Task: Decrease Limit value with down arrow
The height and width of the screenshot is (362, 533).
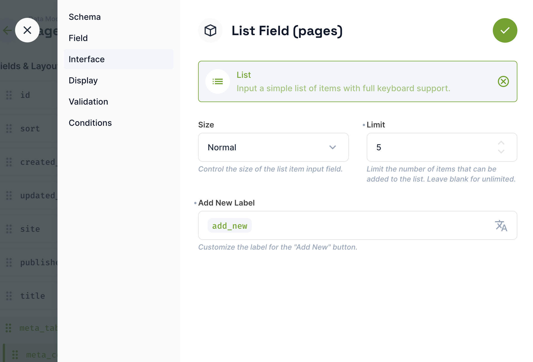Action: 501,152
